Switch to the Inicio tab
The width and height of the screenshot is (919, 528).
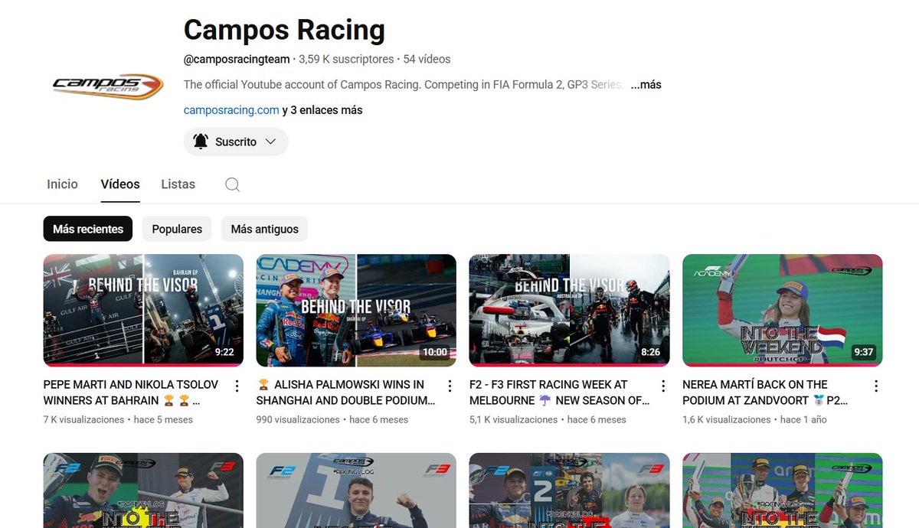[x=62, y=184]
